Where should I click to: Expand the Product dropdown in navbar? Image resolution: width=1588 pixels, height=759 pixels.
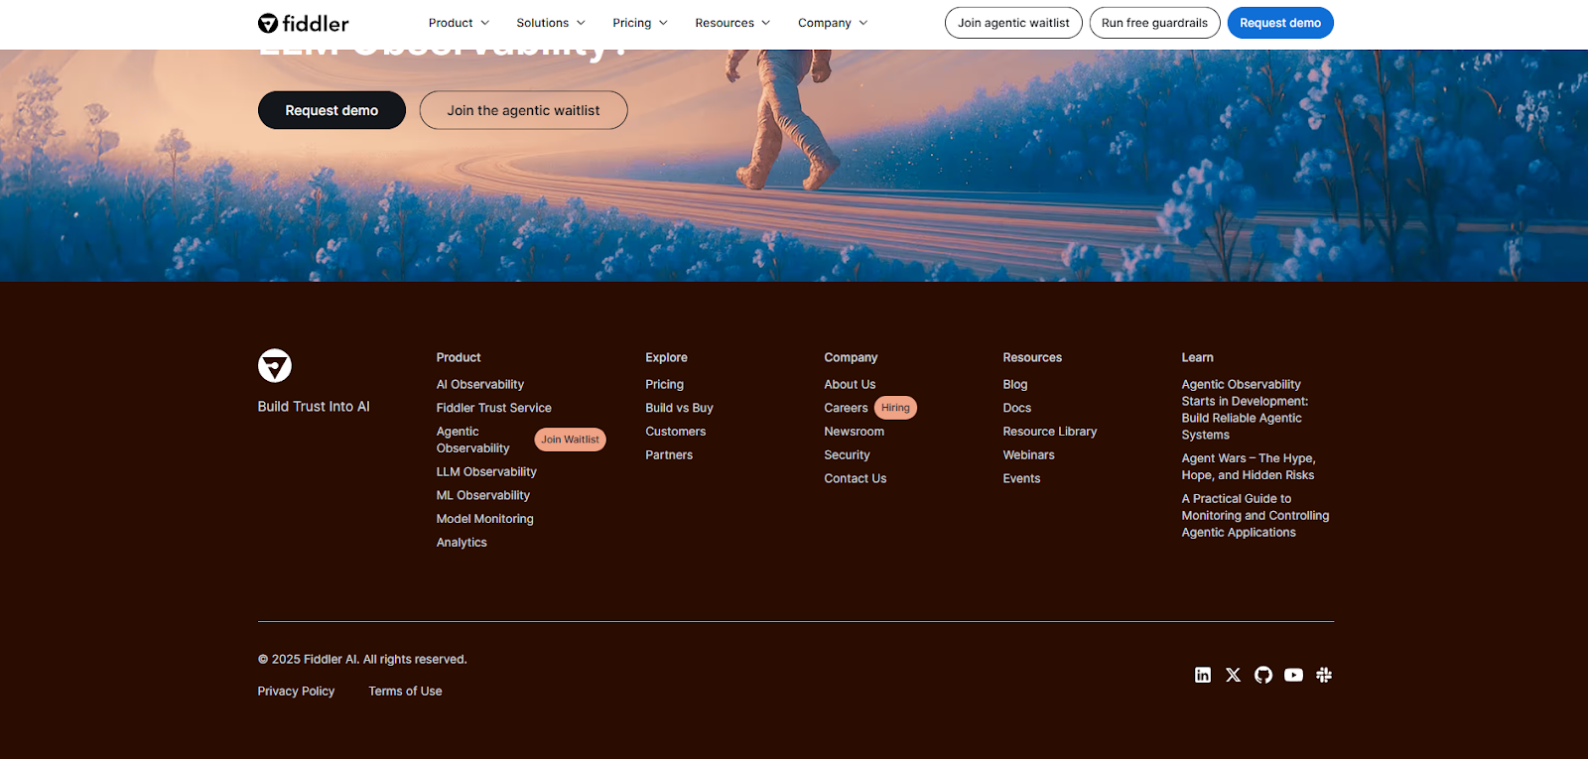click(x=459, y=23)
